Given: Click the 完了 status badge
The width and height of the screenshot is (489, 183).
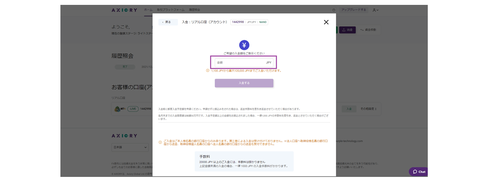Looking at the screenshot, I should 125,67.
